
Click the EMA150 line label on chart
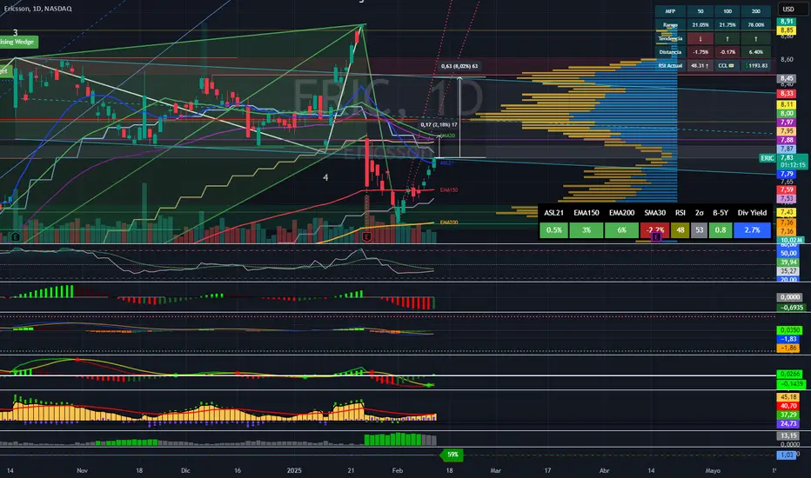coord(449,190)
